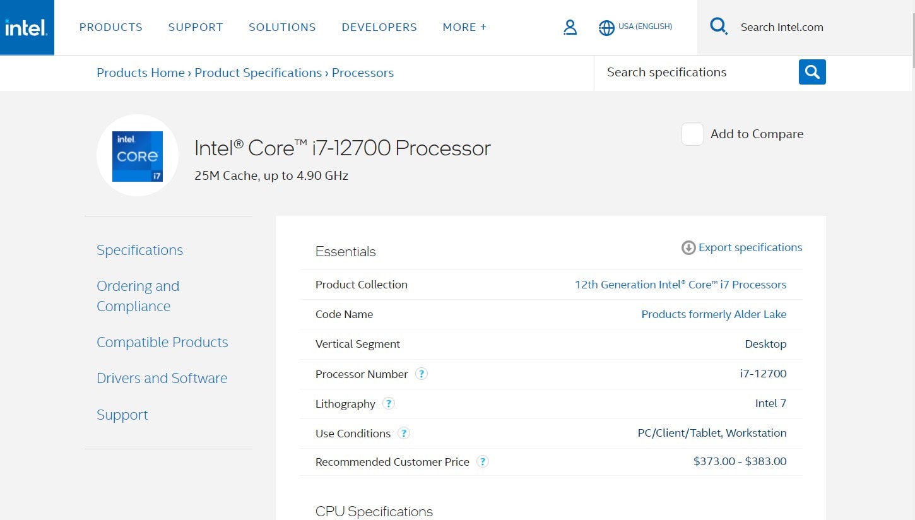Image resolution: width=915 pixels, height=520 pixels.
Task: Click the Lithography help question icon
Action: [389, 403]
